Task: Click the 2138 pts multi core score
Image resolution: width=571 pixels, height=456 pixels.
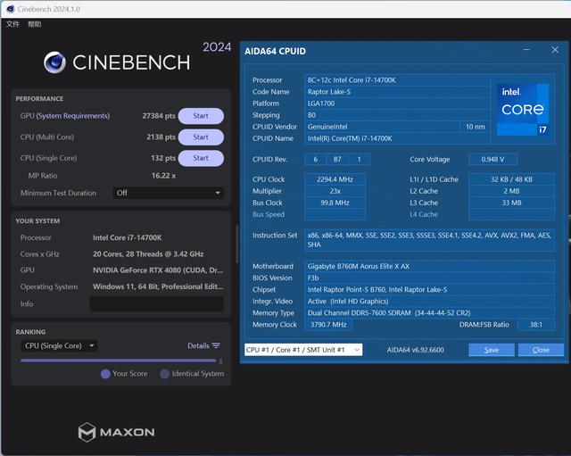Action: coord(161,137)
